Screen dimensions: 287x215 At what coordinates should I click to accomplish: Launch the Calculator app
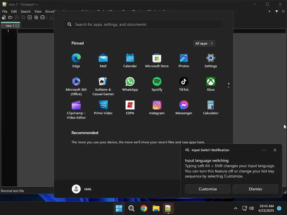click(x=211, y=108)
